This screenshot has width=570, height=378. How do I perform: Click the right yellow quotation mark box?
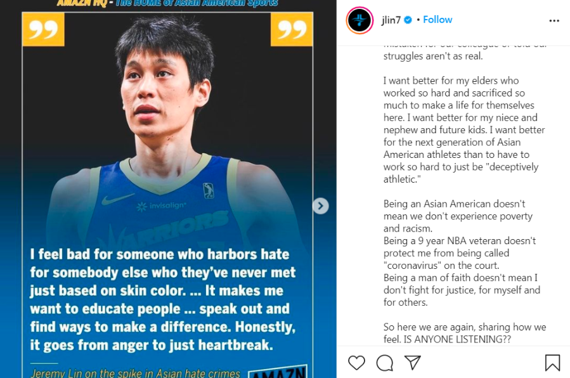(292, 29)
